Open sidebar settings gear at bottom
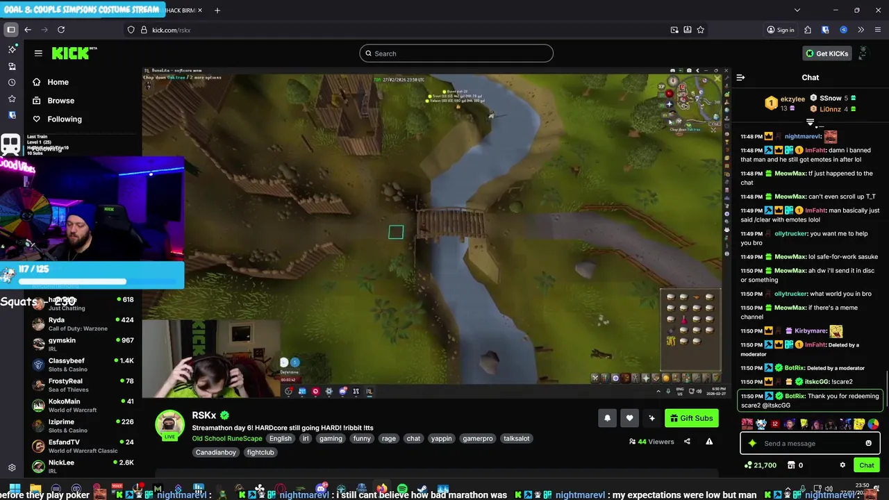 click(12, 468)
